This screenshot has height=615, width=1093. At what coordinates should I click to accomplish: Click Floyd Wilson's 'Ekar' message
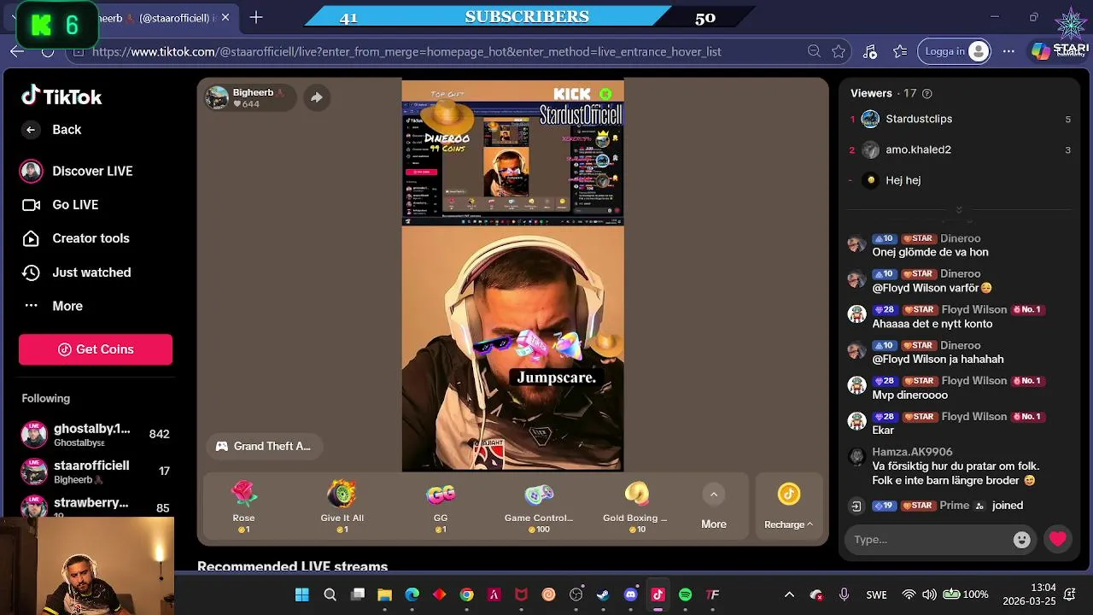click(883, 430)
